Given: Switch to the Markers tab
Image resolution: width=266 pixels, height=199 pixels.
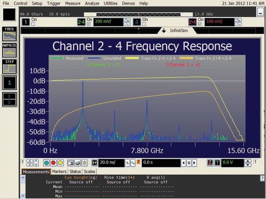Looking at the screenshot, I should pos(59,172).
